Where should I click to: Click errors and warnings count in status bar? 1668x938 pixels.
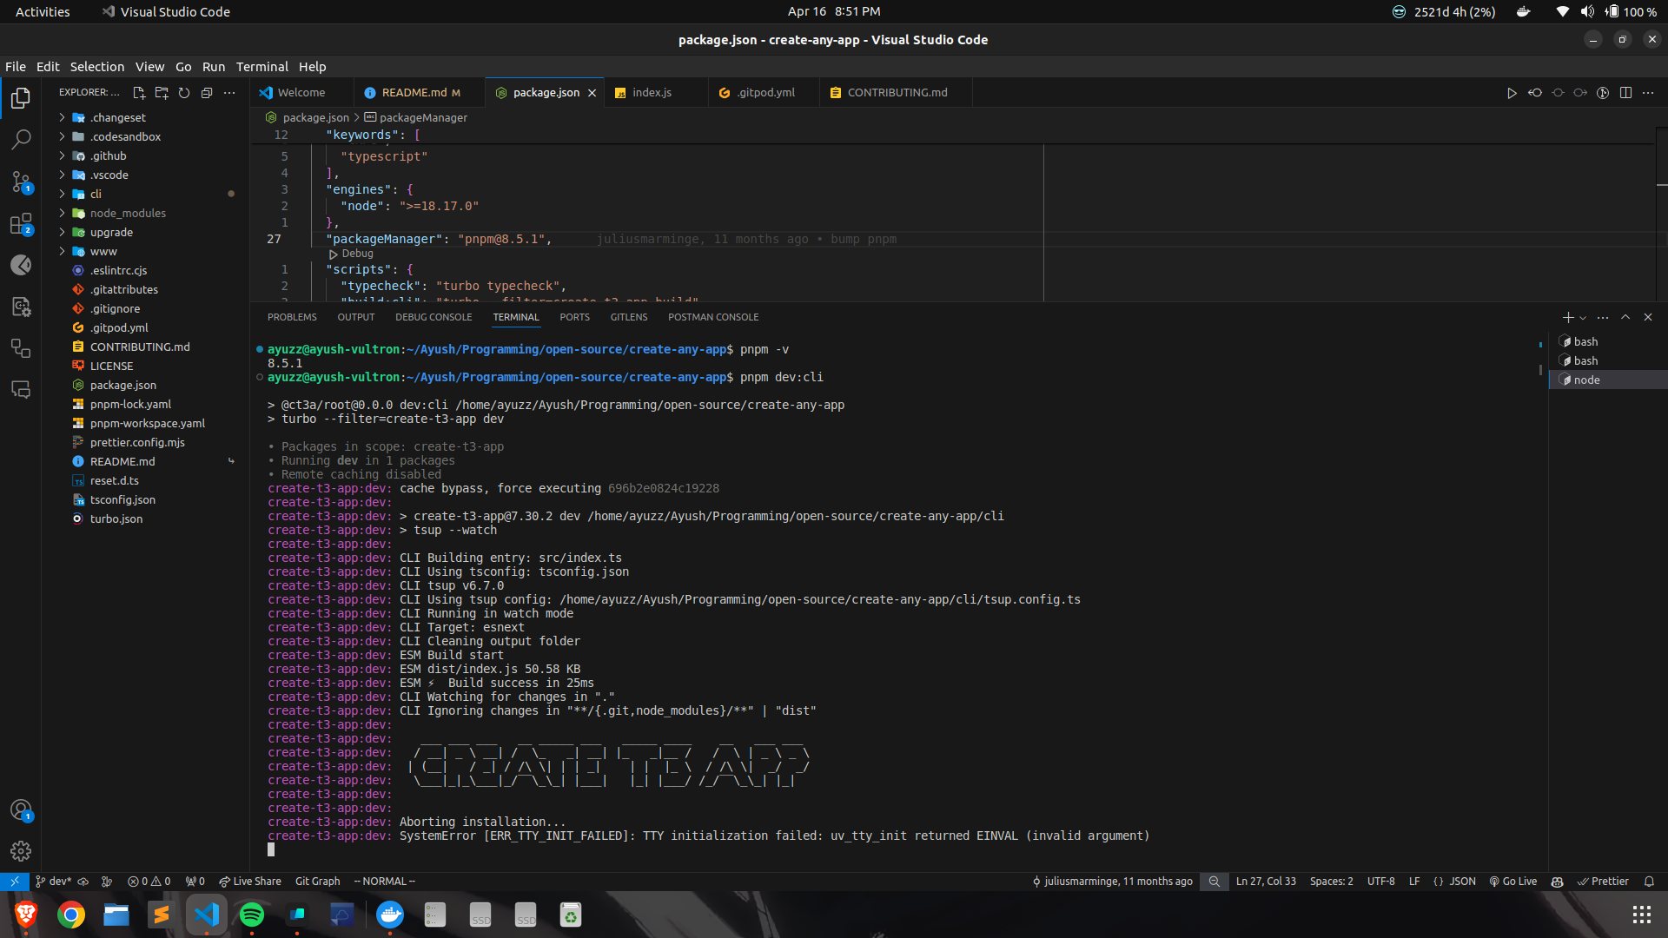[x=149, y=881]
